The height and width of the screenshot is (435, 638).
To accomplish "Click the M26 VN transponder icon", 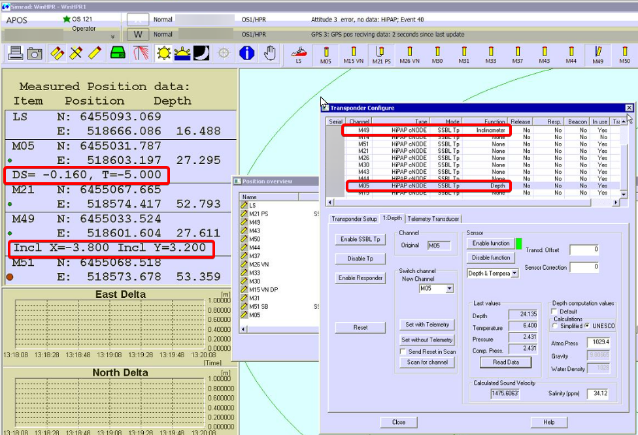I will click(x=409, y=54).
